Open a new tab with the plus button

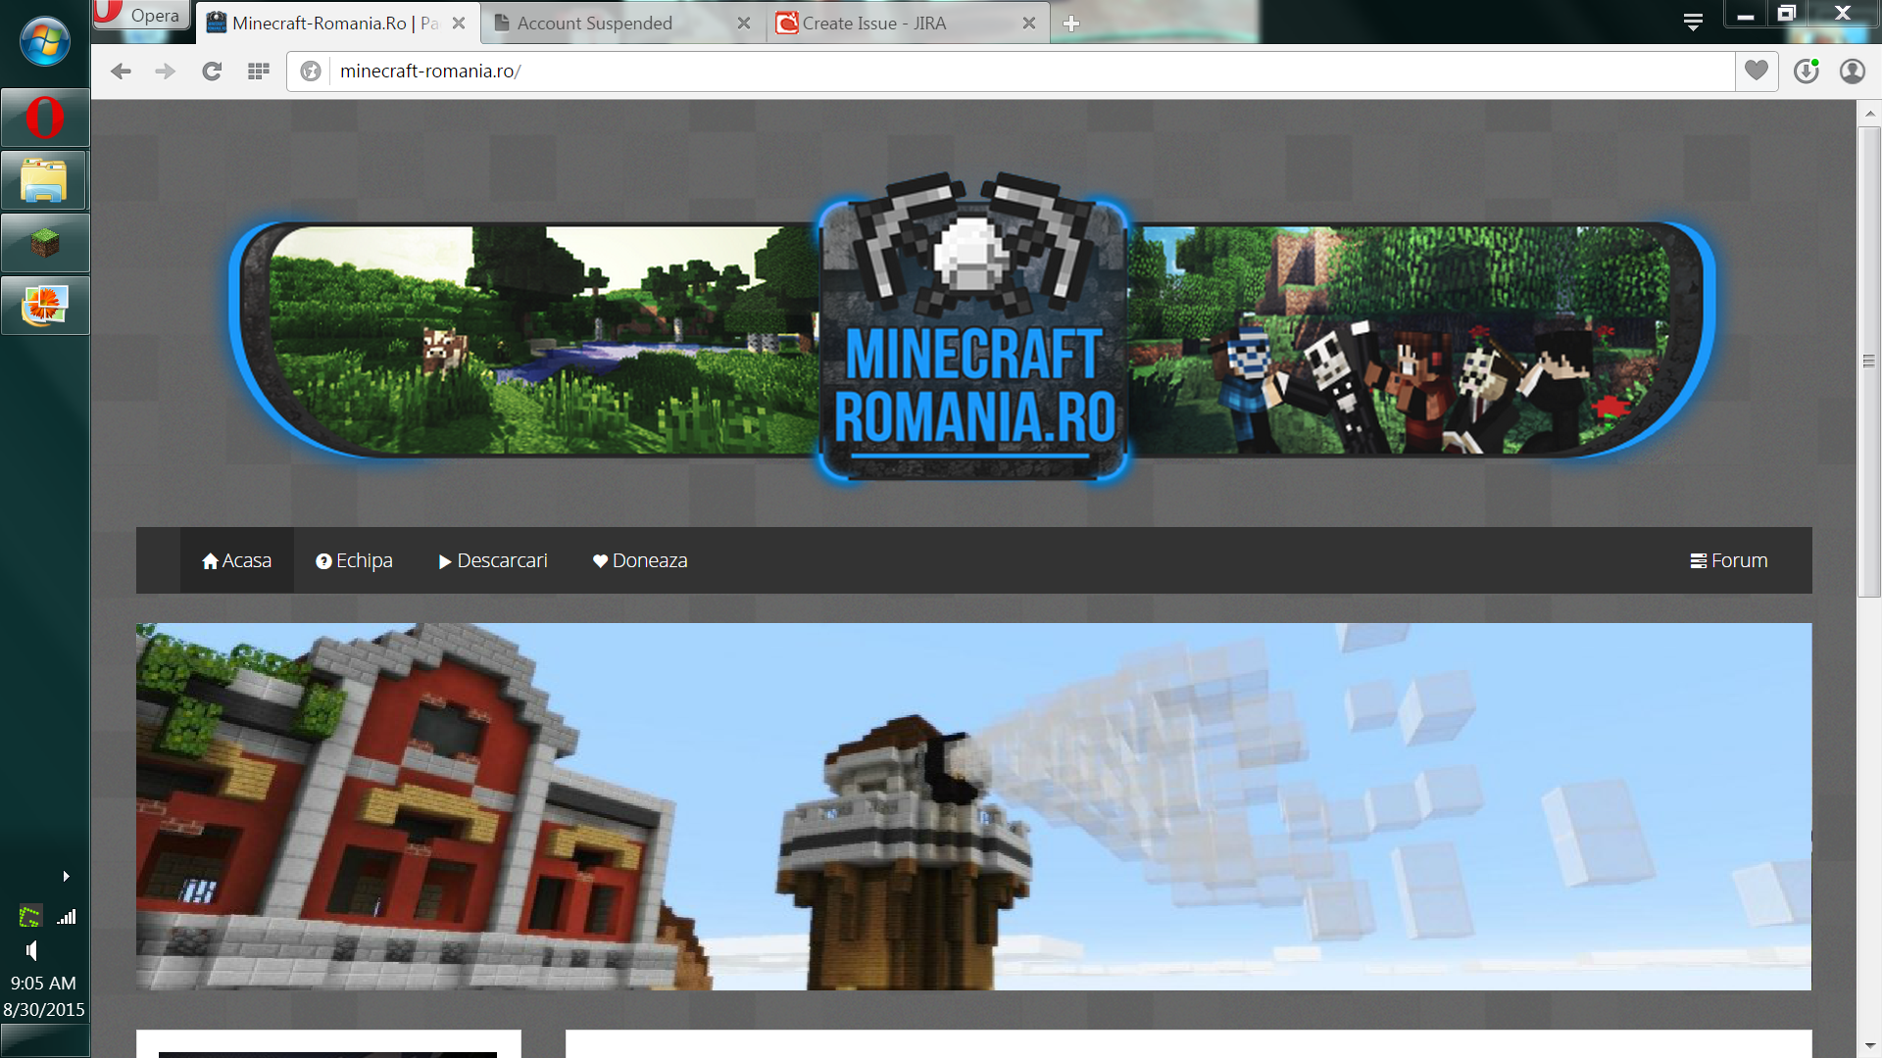click(x=1071, y=24)
